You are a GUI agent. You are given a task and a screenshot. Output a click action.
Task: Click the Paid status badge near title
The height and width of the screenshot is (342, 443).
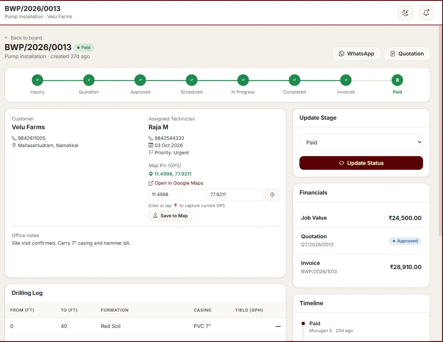[84, 47]
